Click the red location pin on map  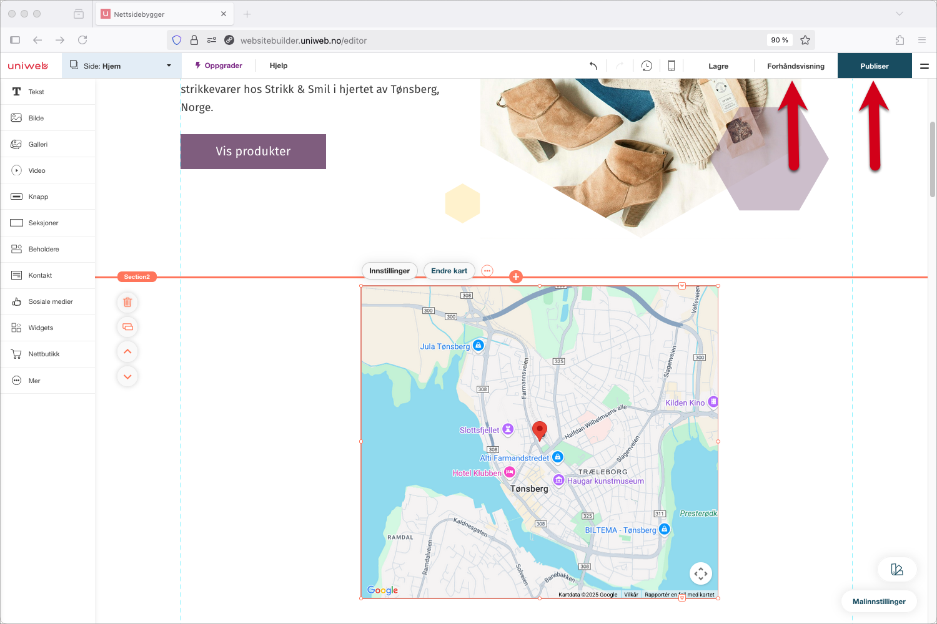click(x=539, y=431)
